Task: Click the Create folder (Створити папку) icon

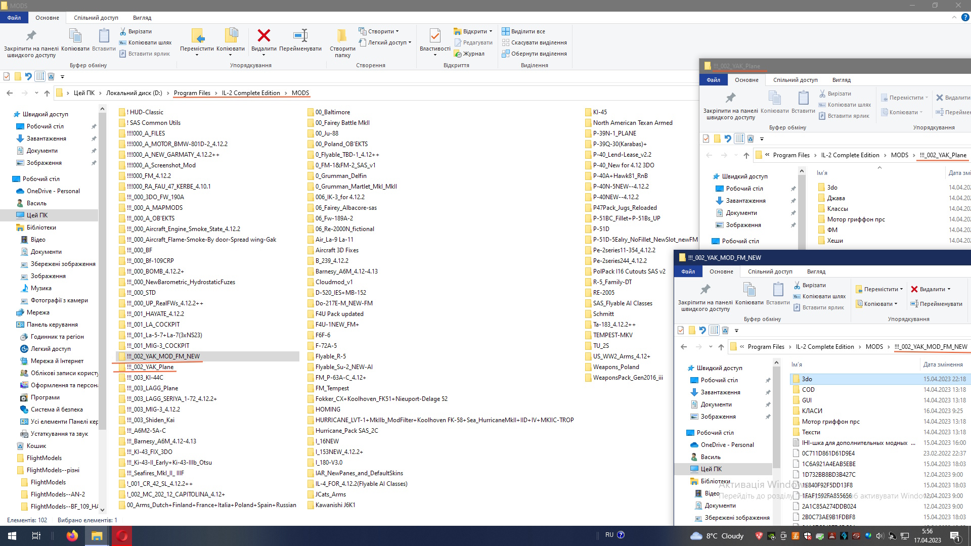Action: [342, 35]
